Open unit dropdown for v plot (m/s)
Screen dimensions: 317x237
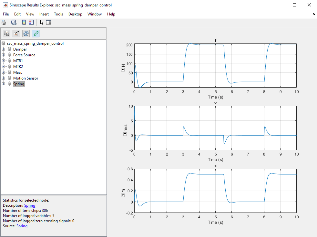point(125,134)
